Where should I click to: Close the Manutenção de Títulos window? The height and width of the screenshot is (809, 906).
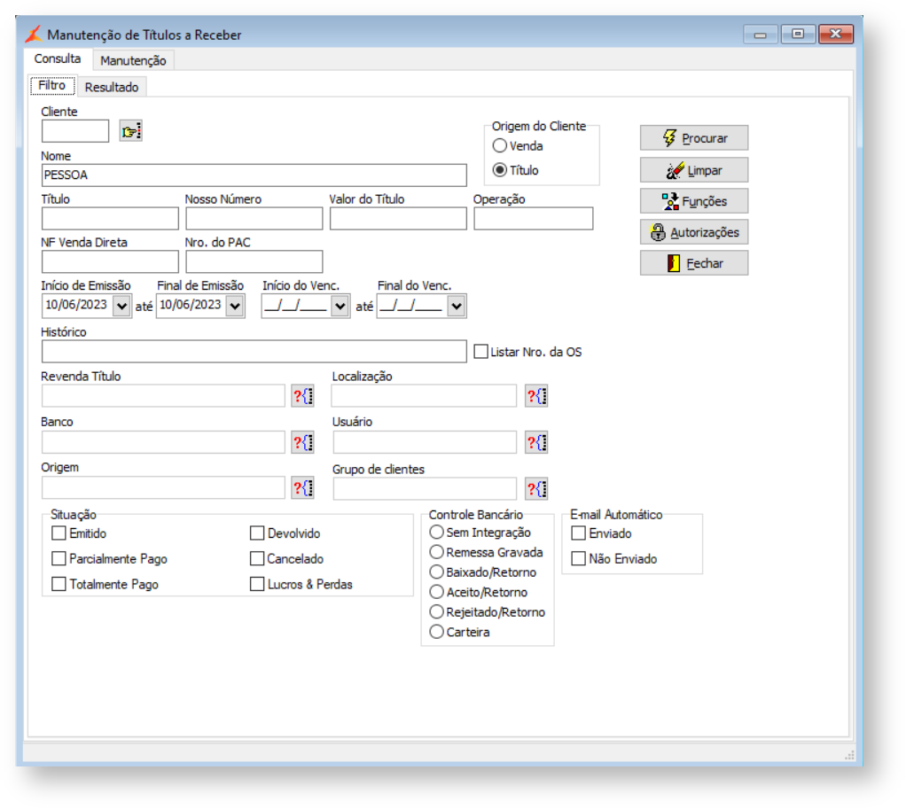835,34
